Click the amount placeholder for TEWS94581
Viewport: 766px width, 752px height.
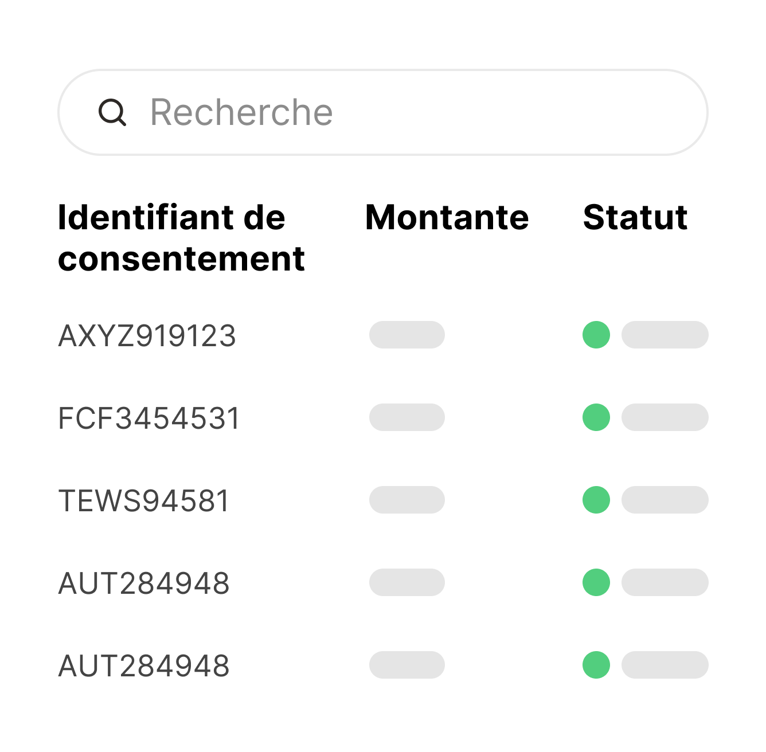407,500
